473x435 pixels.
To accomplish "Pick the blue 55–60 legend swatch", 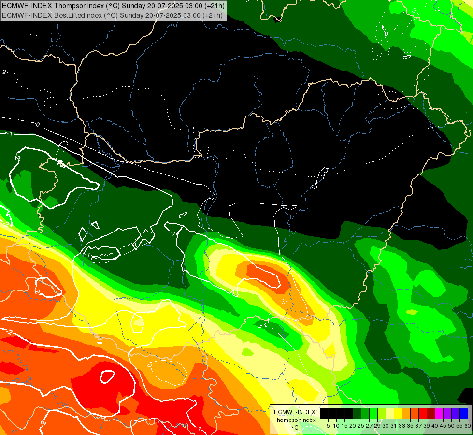I will [x=464, y=413].
